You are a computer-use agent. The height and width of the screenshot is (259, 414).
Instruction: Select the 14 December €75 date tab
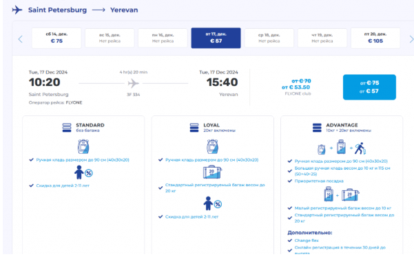point(56,38)
